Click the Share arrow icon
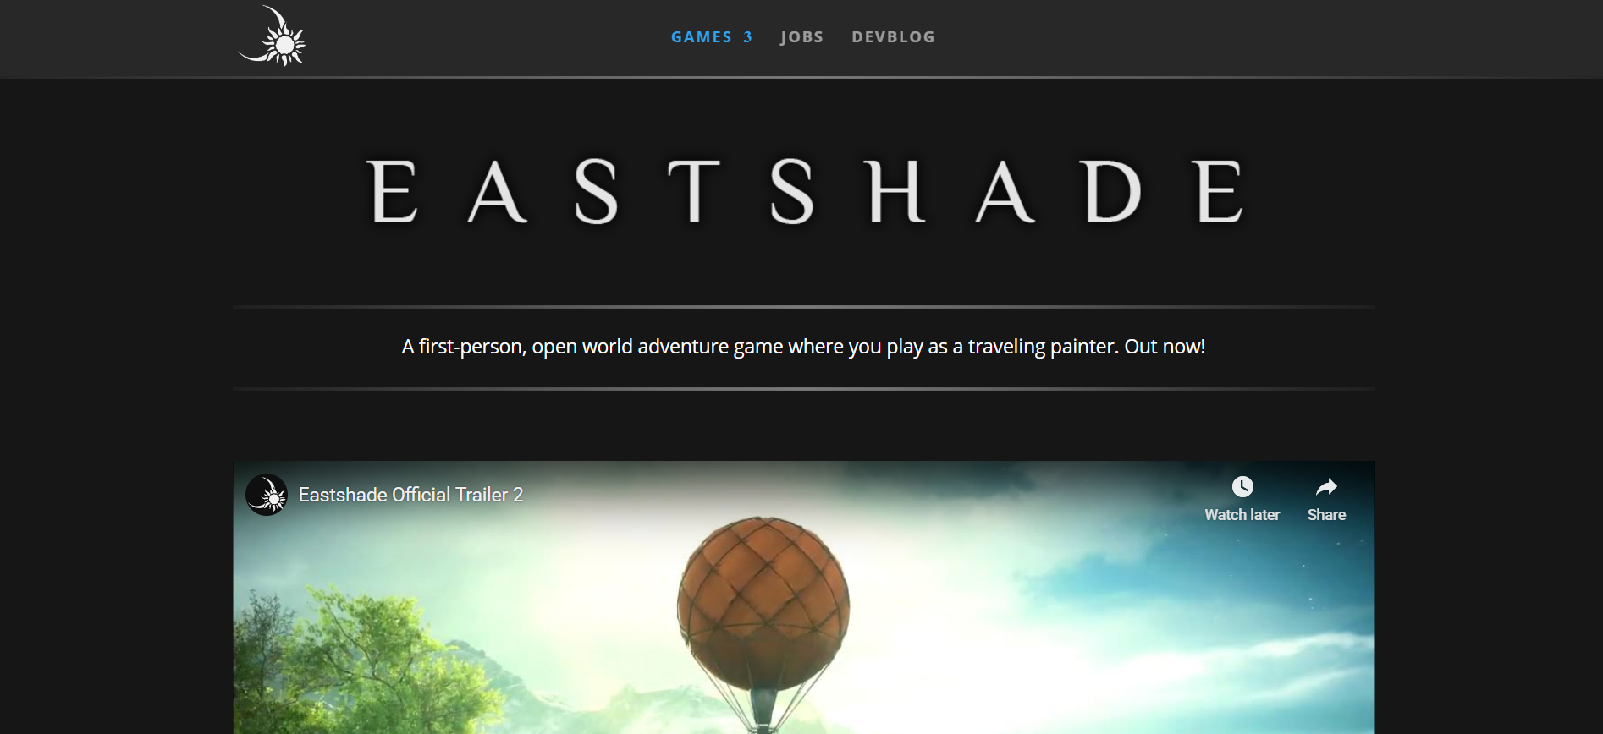This screenshot has height=734, width=1603. pos(1326,487)
